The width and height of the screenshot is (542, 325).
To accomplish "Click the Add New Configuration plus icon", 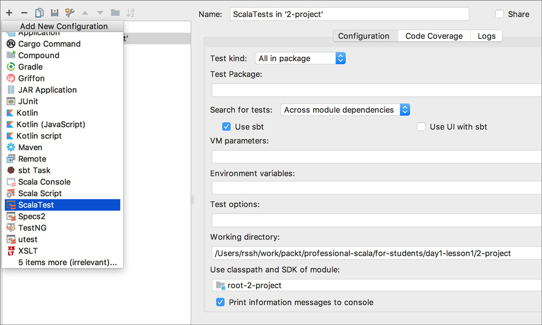I will (x=9, y=12).
